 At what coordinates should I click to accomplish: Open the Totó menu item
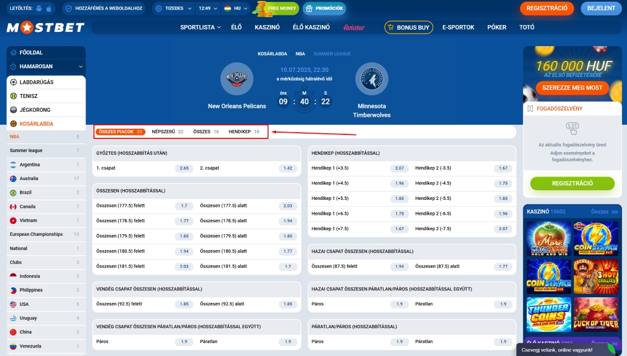pos(527,27)
